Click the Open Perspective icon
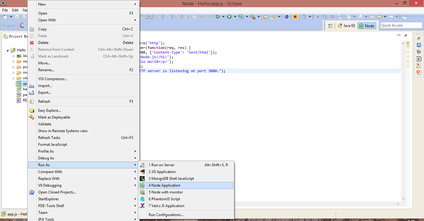This screenshot has width=424, height=221. pyautogui.click(x=330, y=26)
